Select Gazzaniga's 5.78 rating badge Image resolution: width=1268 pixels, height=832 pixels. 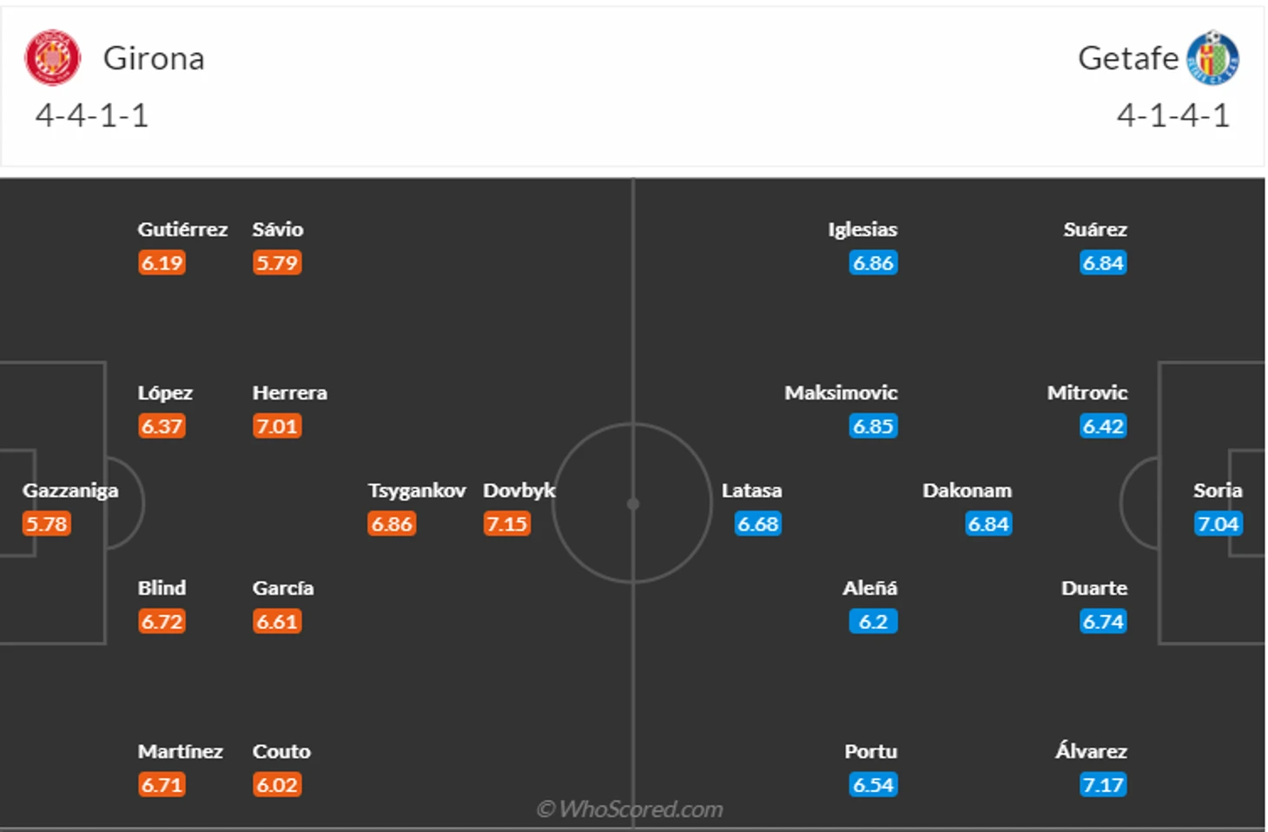pyautogui.click(x=46, y=524)
